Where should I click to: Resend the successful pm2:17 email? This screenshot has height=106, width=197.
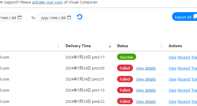click(x=184, y=57)
